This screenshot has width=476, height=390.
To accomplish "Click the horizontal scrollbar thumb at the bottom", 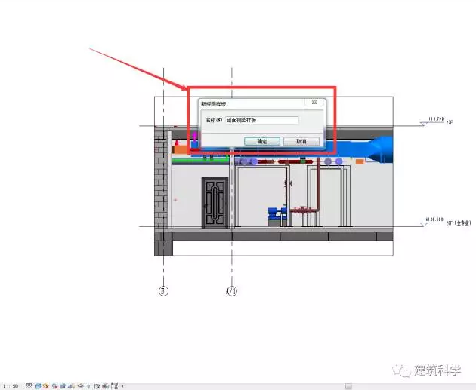I will (348, 386).
